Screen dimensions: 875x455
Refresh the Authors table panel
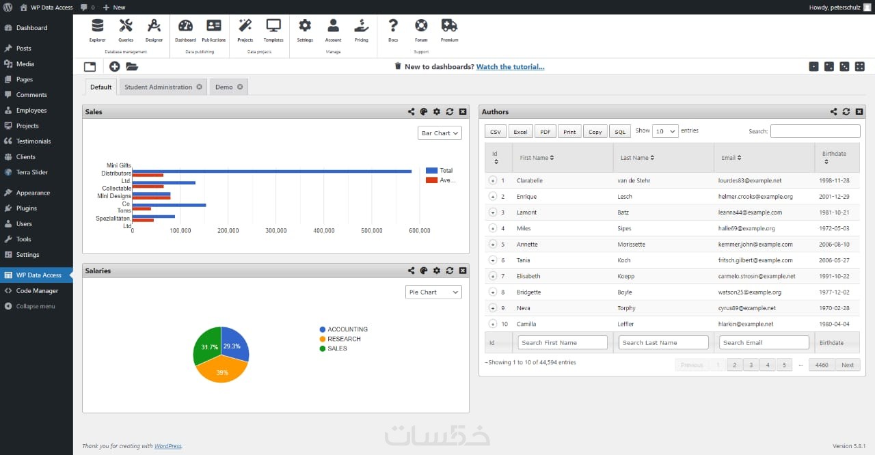click(846, 111)
